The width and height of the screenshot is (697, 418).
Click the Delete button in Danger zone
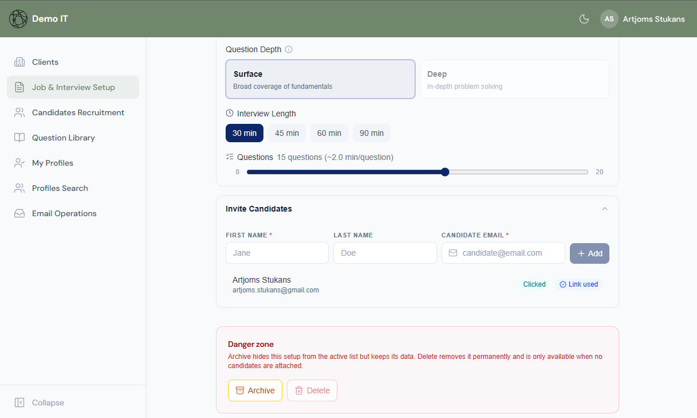pyautogui.click(x=312, y=390)
